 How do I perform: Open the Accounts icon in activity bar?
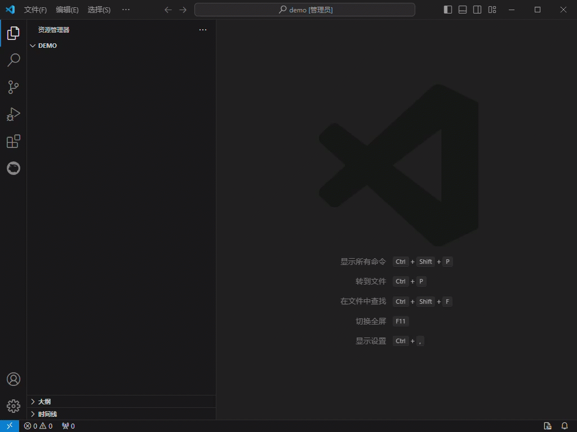14,379
